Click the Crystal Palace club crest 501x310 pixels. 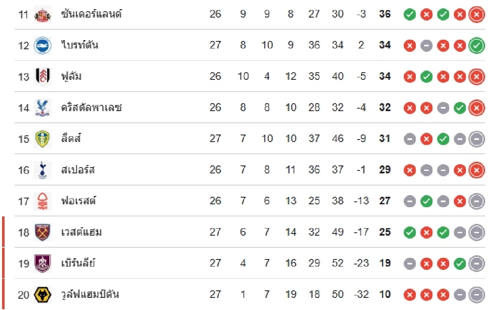(x=43, y=108)
